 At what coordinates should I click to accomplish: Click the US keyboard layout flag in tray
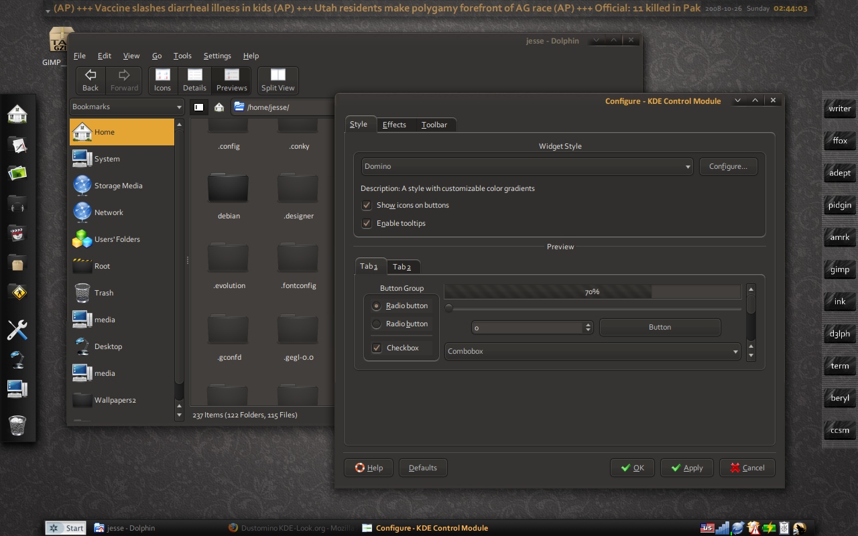pyautogui.click(x=707, y=528)
